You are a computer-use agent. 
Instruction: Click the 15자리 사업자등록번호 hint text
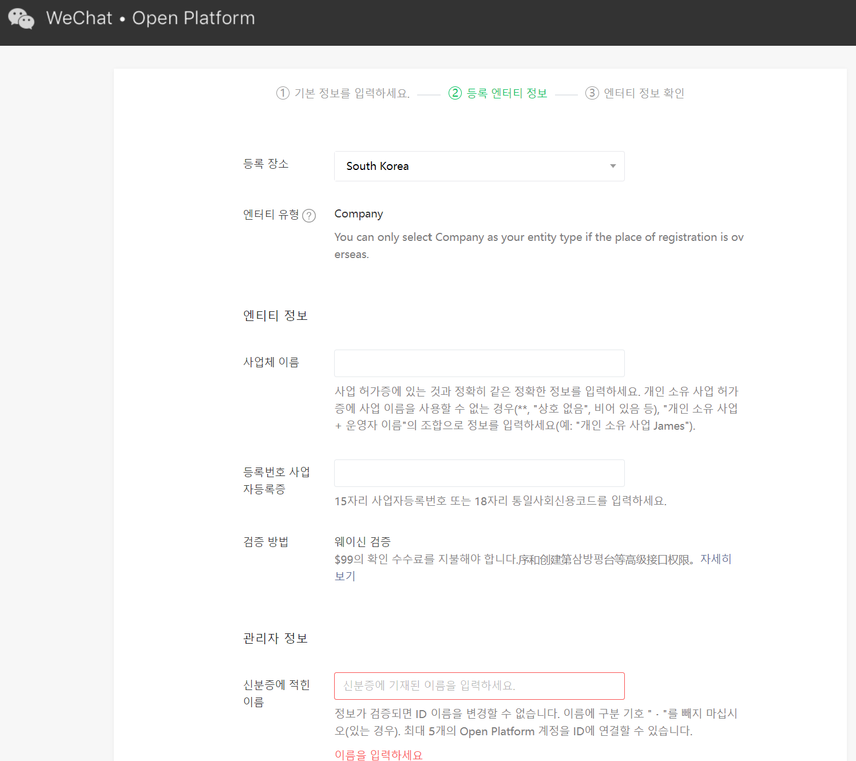(501, 501)
